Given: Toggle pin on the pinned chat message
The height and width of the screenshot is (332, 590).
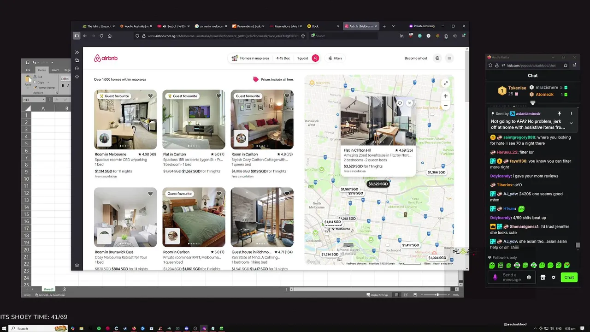Looking at the screenshot, I should coord(560,113).
